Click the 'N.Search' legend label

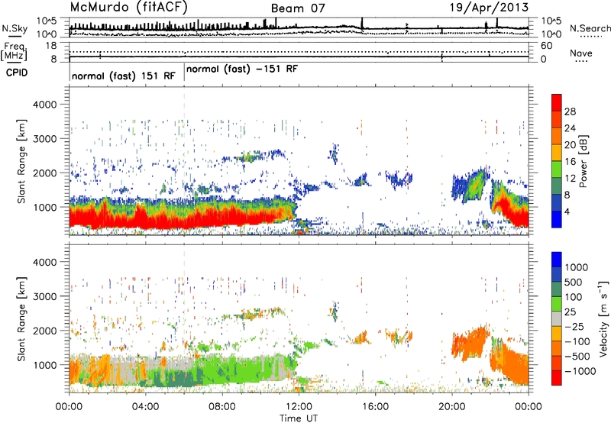click(590, 28)
